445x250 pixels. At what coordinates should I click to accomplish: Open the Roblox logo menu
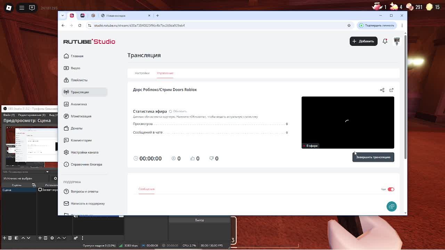(9, 8)
